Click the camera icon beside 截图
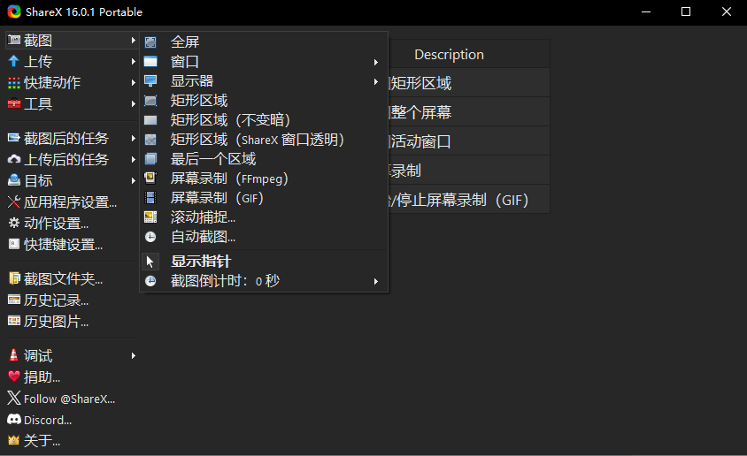 [x=14, y=40]
